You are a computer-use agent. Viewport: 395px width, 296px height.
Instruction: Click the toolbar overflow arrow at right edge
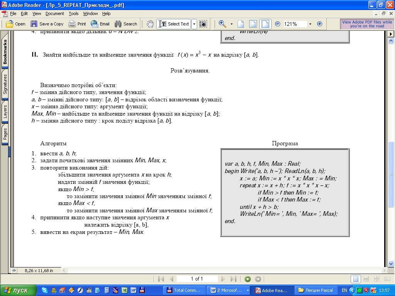[x=391, y=34]
